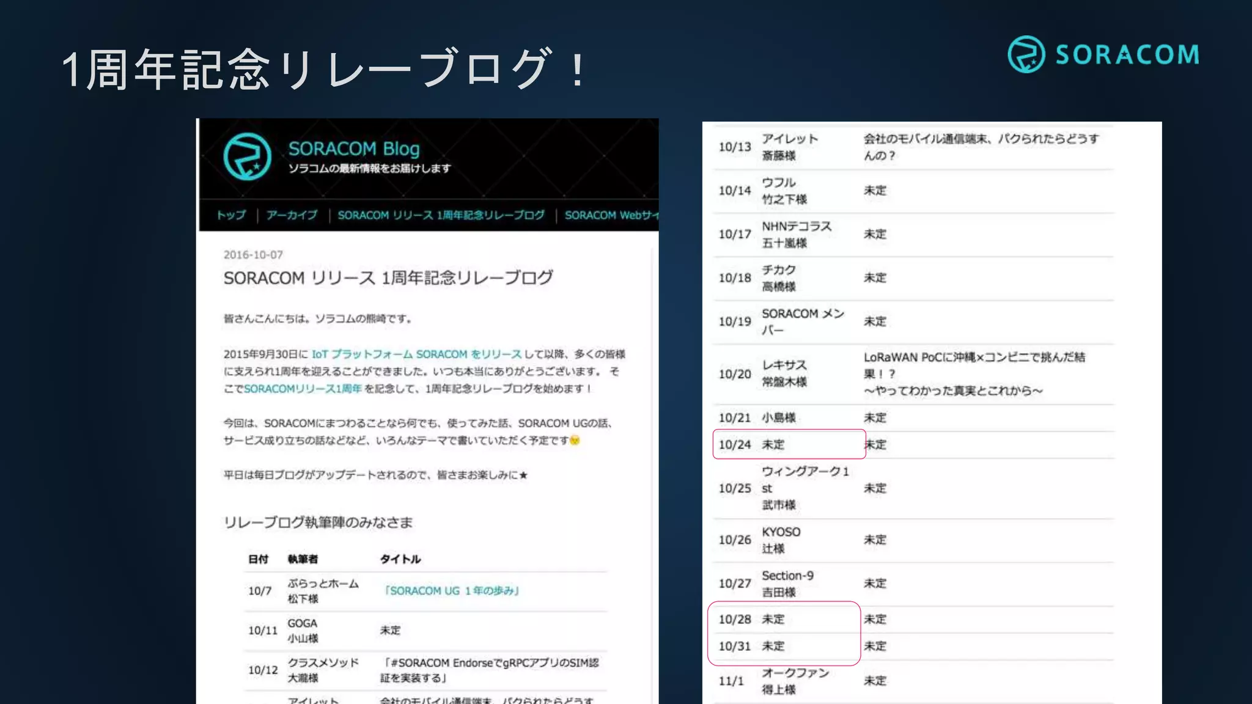
Task: Click the タイトル column header
Action: (x=400, y=559)
